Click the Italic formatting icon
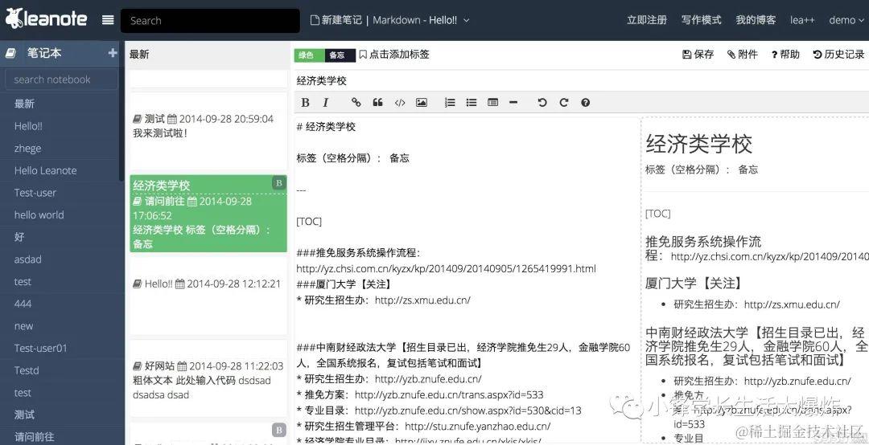The height and width of the screenshot is (445, 869). point(326,102)
